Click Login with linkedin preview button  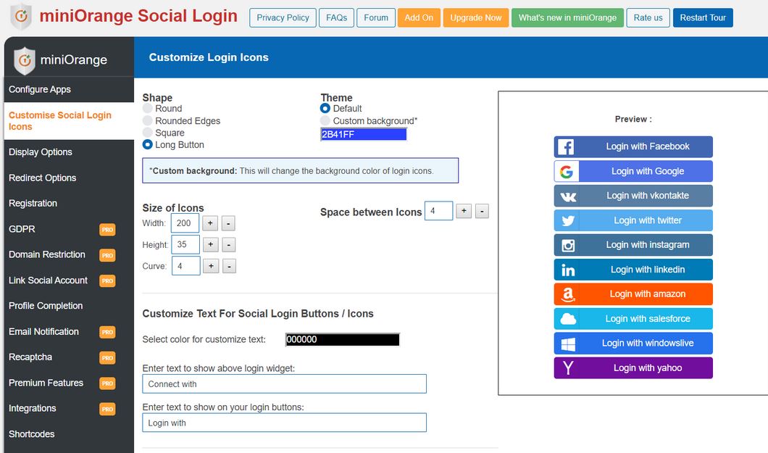pos(633,270)
